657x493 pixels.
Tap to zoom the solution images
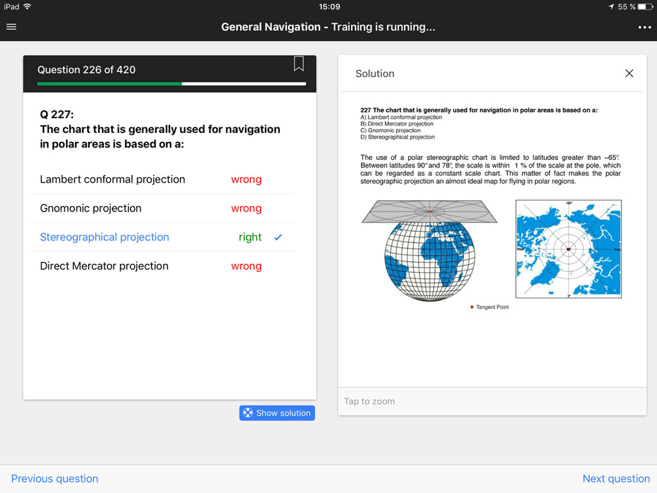(x=492, y=401)
